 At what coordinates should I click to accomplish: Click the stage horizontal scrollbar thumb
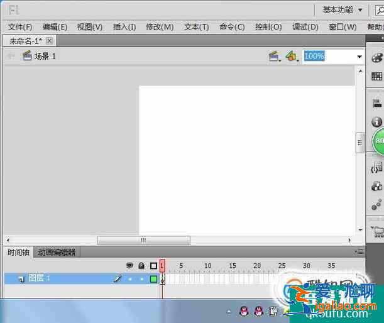click(x=143, y=241)
